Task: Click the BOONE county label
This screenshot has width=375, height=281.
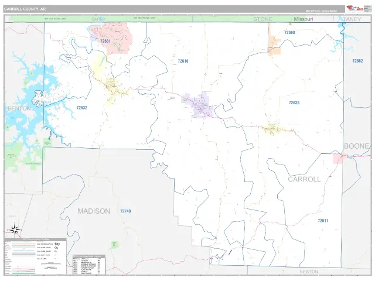Action: (x=356, y=146)
